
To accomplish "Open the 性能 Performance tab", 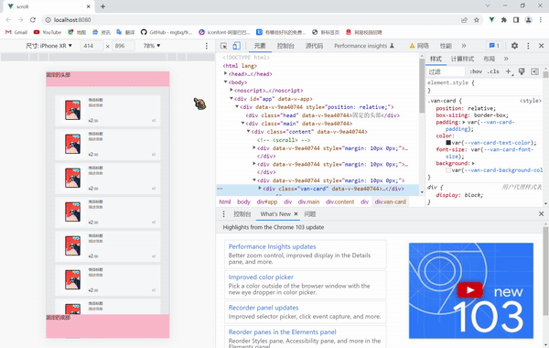I will pos(446,46).
